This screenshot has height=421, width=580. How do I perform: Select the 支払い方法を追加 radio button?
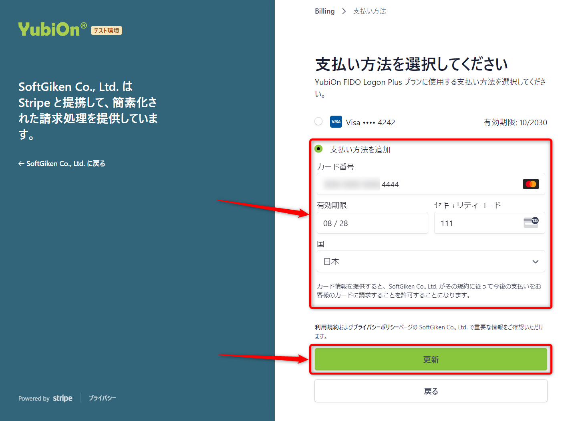pyautogui.click(x=318, y=149)
